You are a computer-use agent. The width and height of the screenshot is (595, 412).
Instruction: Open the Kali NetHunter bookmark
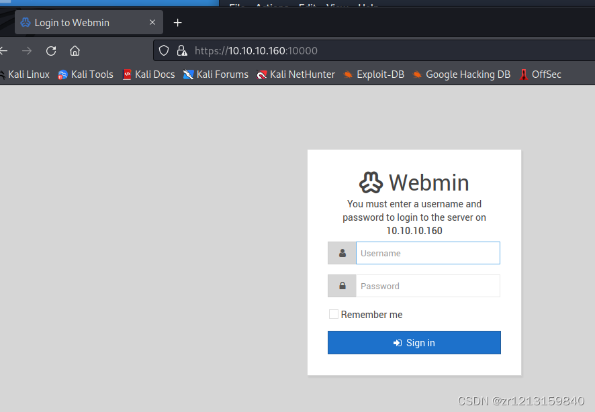(x=295, y=74)
